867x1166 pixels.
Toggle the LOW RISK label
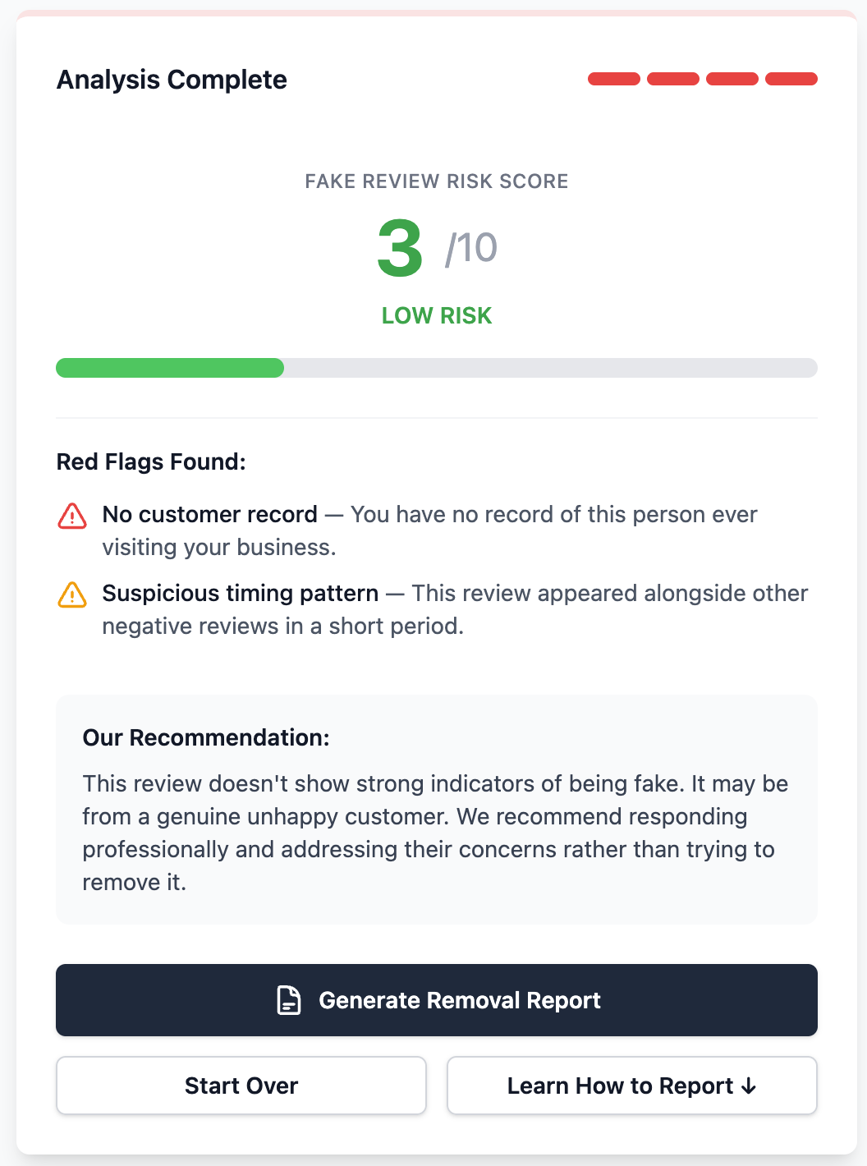tap(437, 315)
